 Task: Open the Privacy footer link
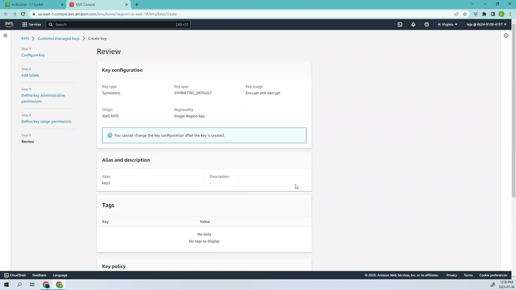click(x=451, y=275)
